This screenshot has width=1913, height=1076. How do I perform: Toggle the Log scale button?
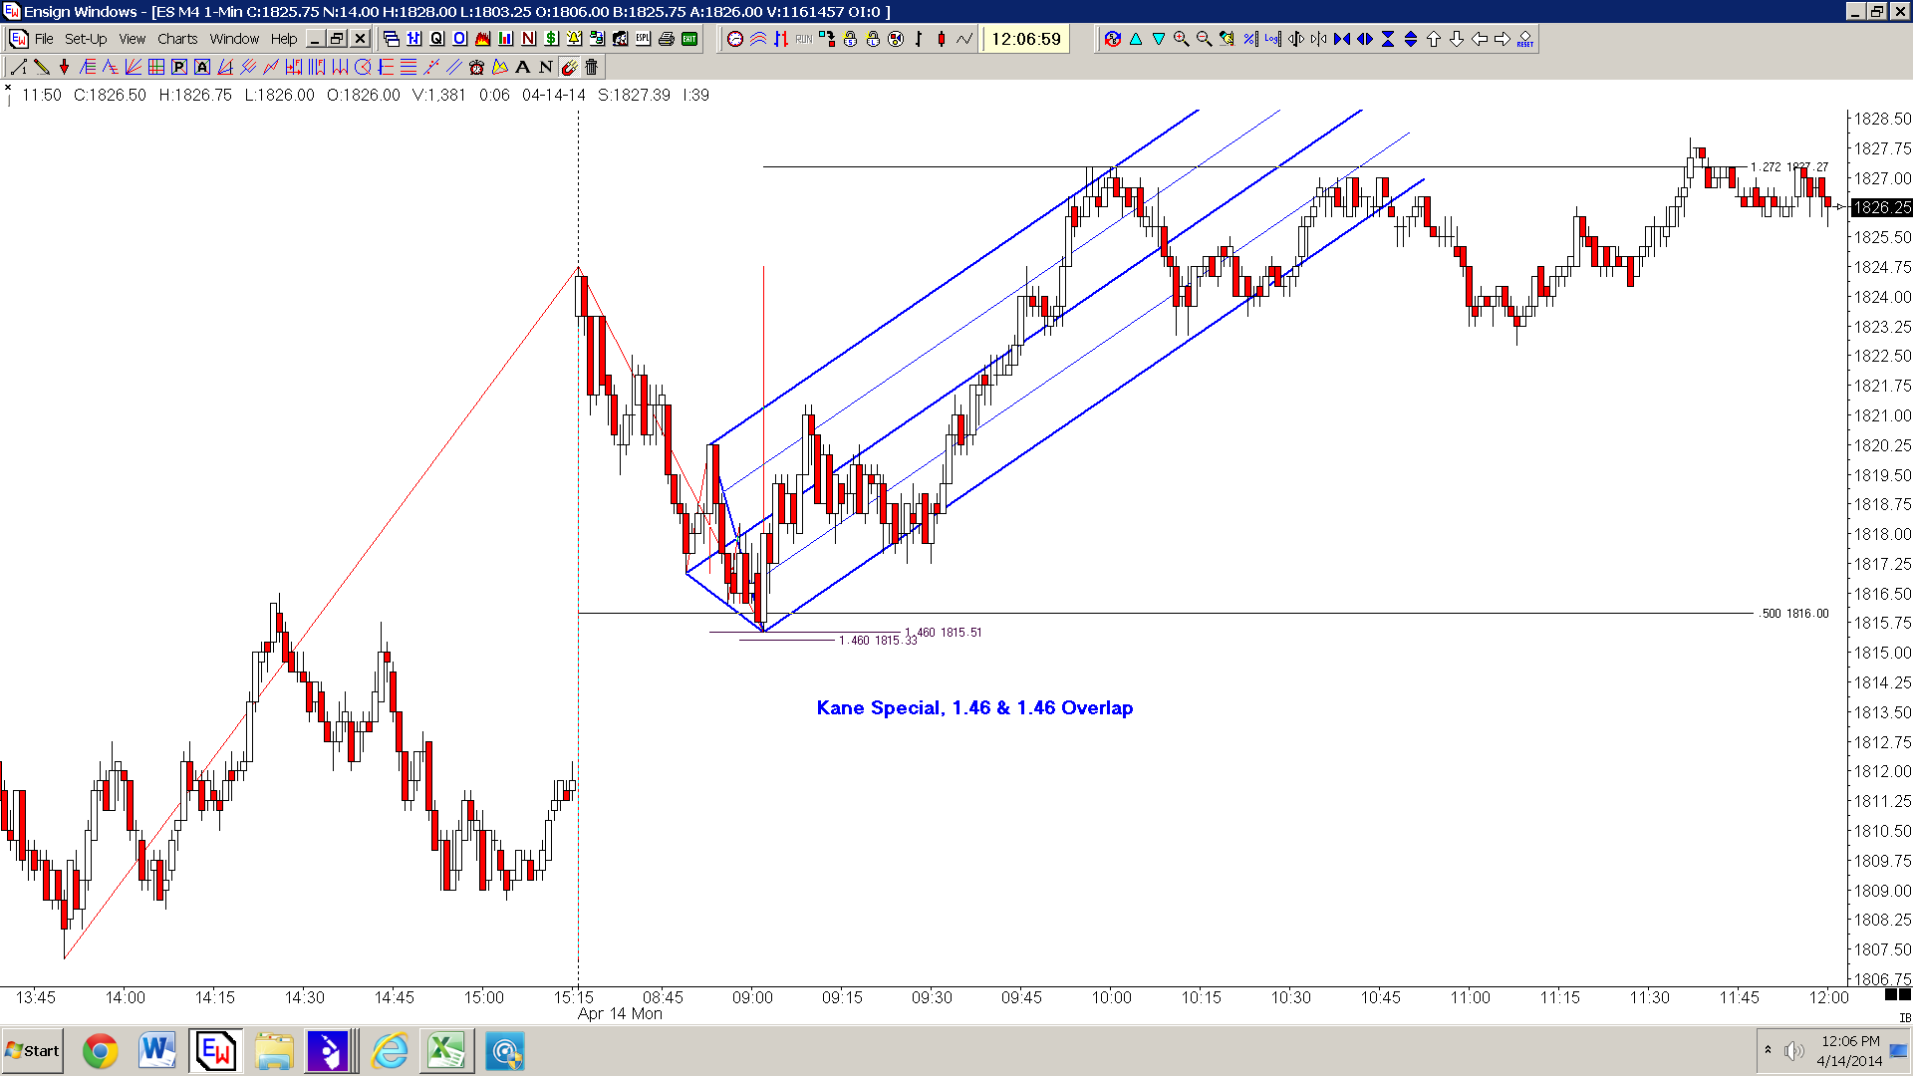1272,39
